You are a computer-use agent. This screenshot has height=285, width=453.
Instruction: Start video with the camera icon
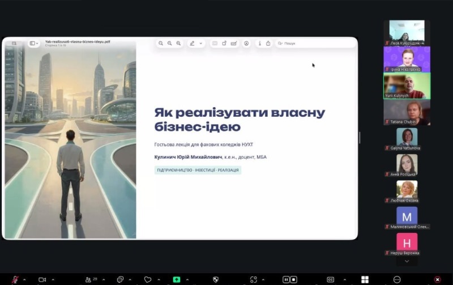(42, 279)
